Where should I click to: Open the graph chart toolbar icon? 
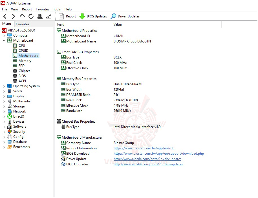pos(48,16)
